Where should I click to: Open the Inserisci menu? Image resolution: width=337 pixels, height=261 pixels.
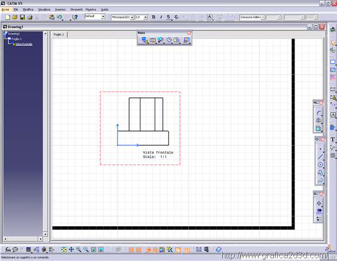(x=60, y=10)
